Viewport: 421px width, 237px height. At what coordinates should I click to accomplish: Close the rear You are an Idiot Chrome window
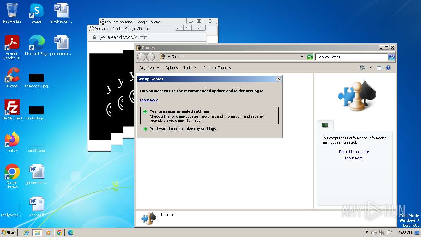coord(210,21)
